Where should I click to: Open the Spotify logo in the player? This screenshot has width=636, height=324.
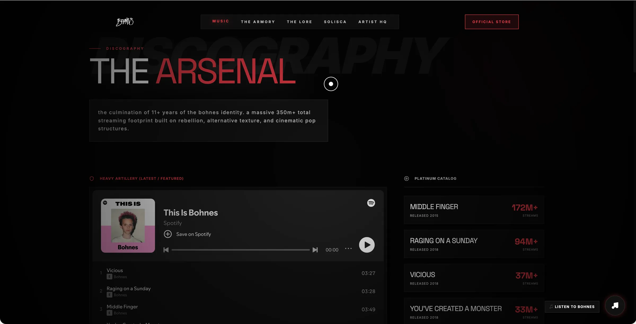(x=371, y=203)
